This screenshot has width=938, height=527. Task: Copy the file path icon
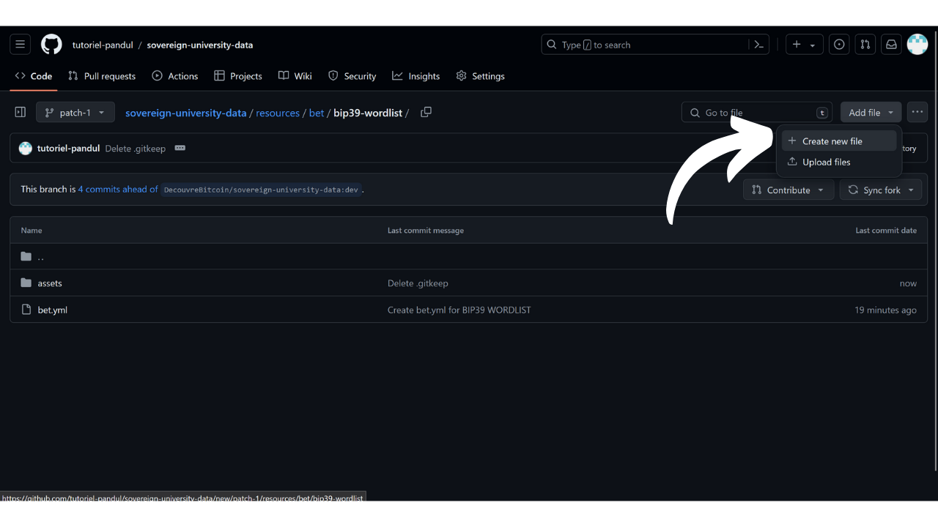pyautogui.click(x=426, y=113)
